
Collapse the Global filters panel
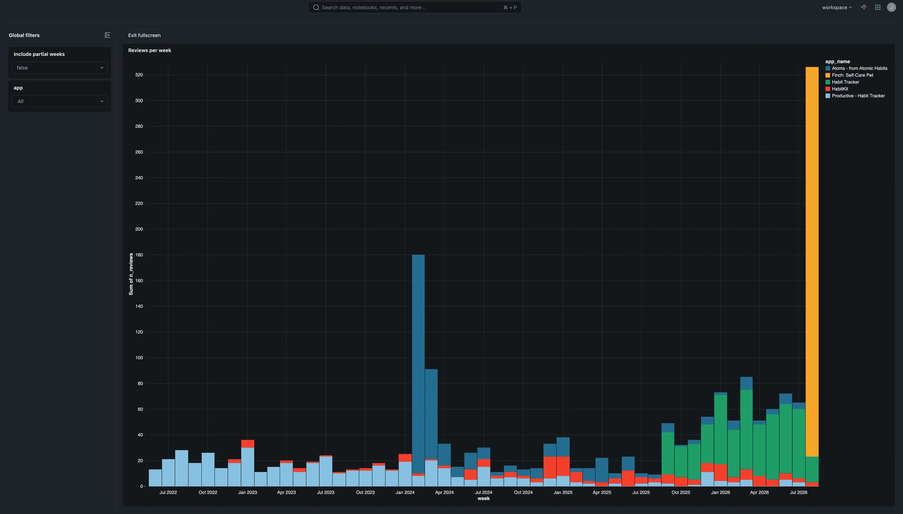(108, 35)
